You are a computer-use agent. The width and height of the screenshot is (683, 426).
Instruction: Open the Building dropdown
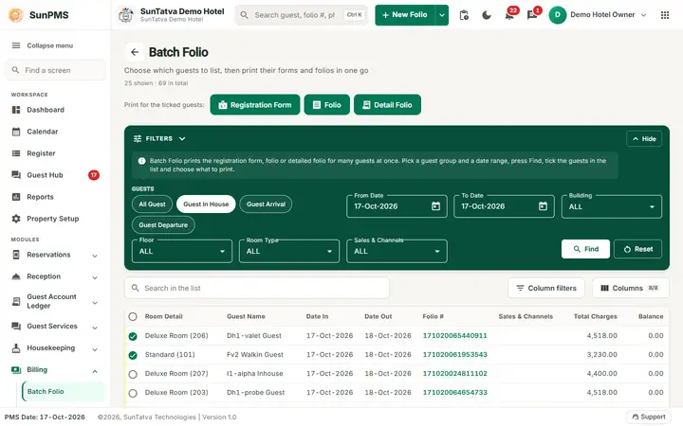tap(612, 206)
